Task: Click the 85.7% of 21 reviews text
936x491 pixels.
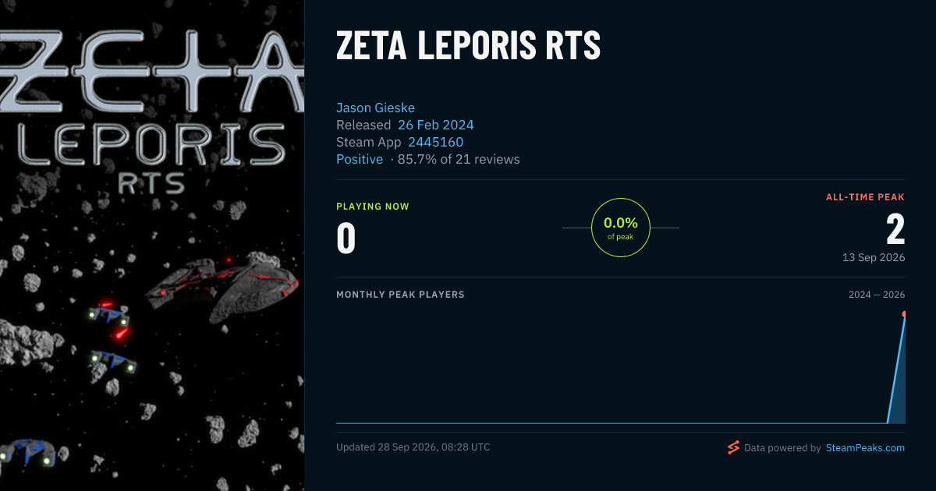Action: (x=459, y=159)
